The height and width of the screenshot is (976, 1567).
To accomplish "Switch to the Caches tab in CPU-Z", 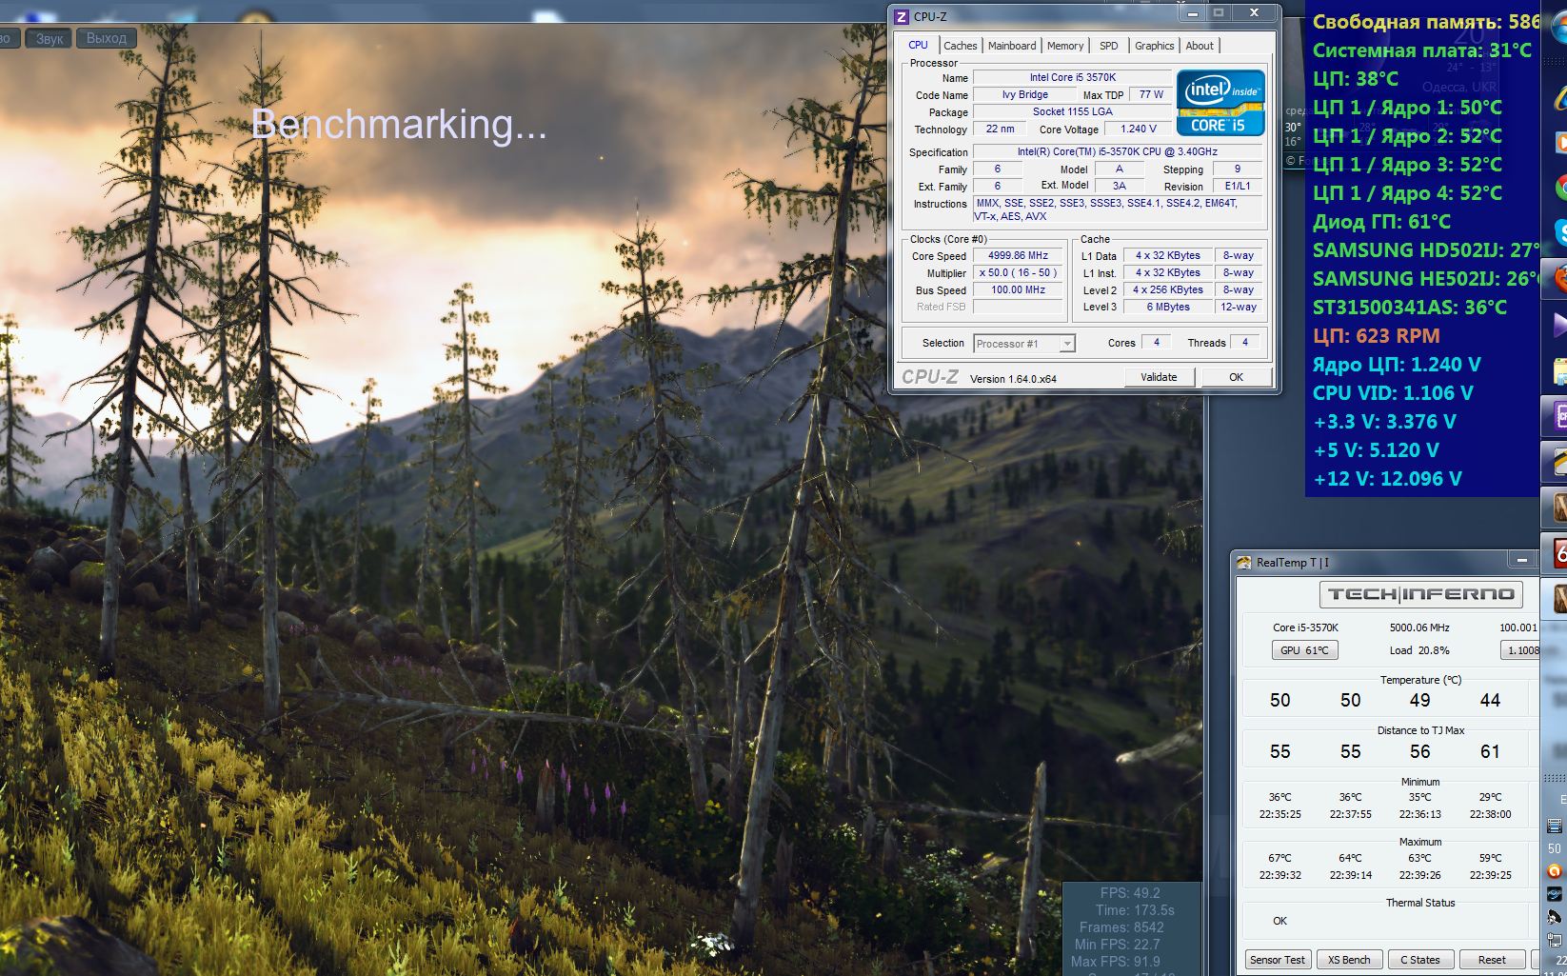I will (x=961, y=46).
